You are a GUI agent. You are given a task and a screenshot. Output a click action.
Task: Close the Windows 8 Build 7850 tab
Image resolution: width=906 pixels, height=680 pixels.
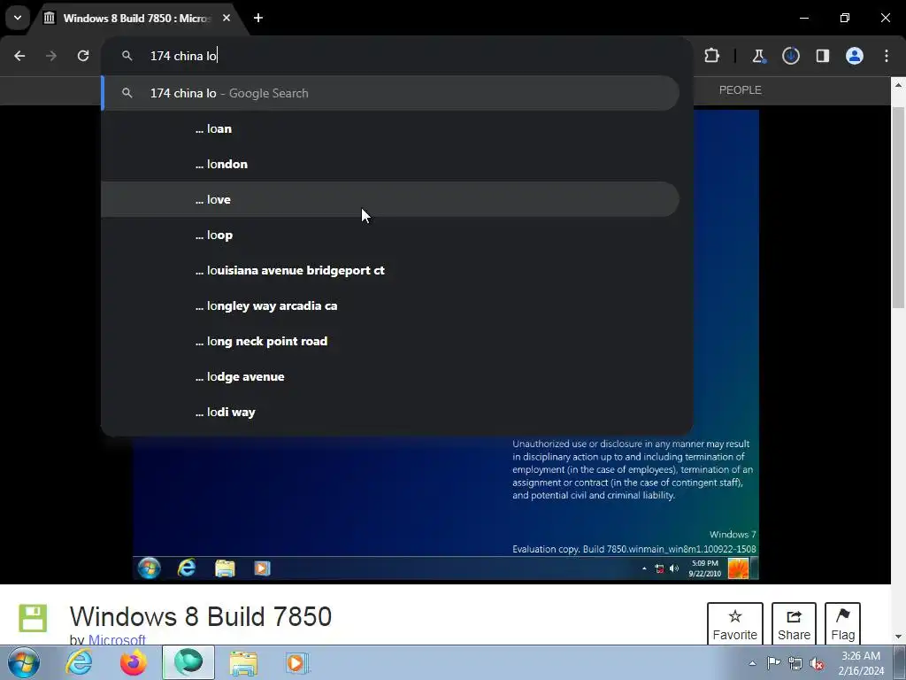click(x=226, y=18)
